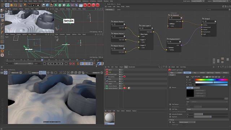
Task: Select the Rotate tool in the top toolbar
Action: coord(16,5)
